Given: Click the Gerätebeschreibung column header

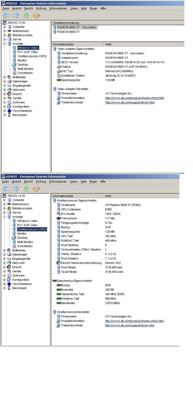Looking at the screenshot, I should (x=66, y=23).
